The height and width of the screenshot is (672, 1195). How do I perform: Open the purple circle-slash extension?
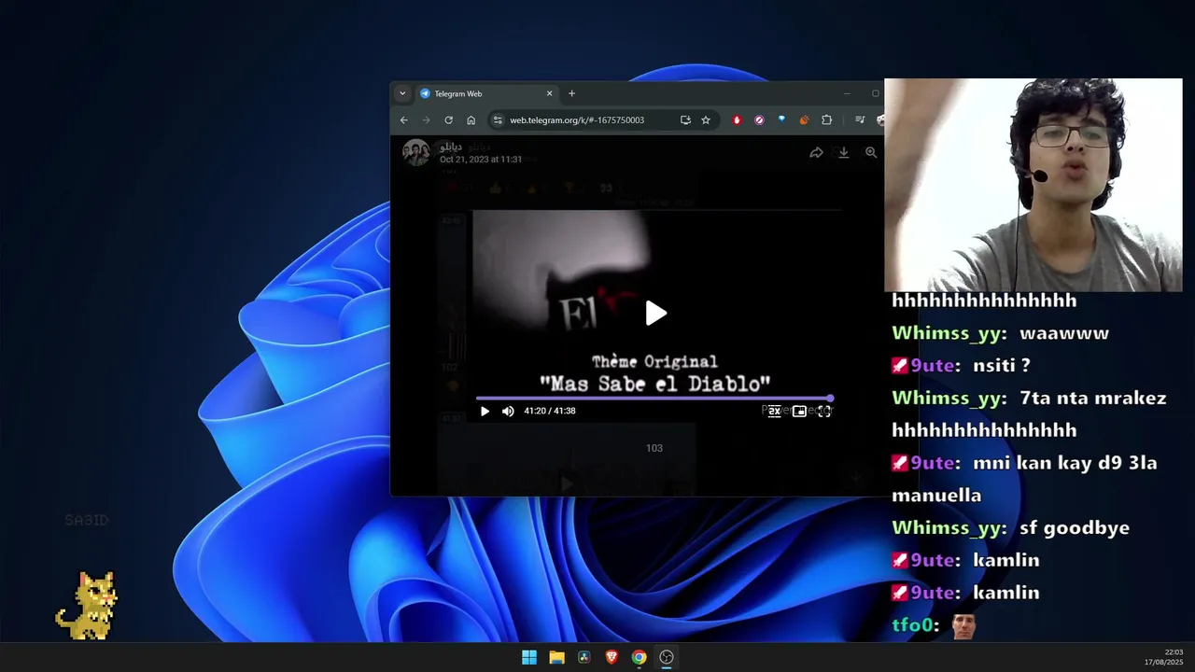tap(759, 119)
